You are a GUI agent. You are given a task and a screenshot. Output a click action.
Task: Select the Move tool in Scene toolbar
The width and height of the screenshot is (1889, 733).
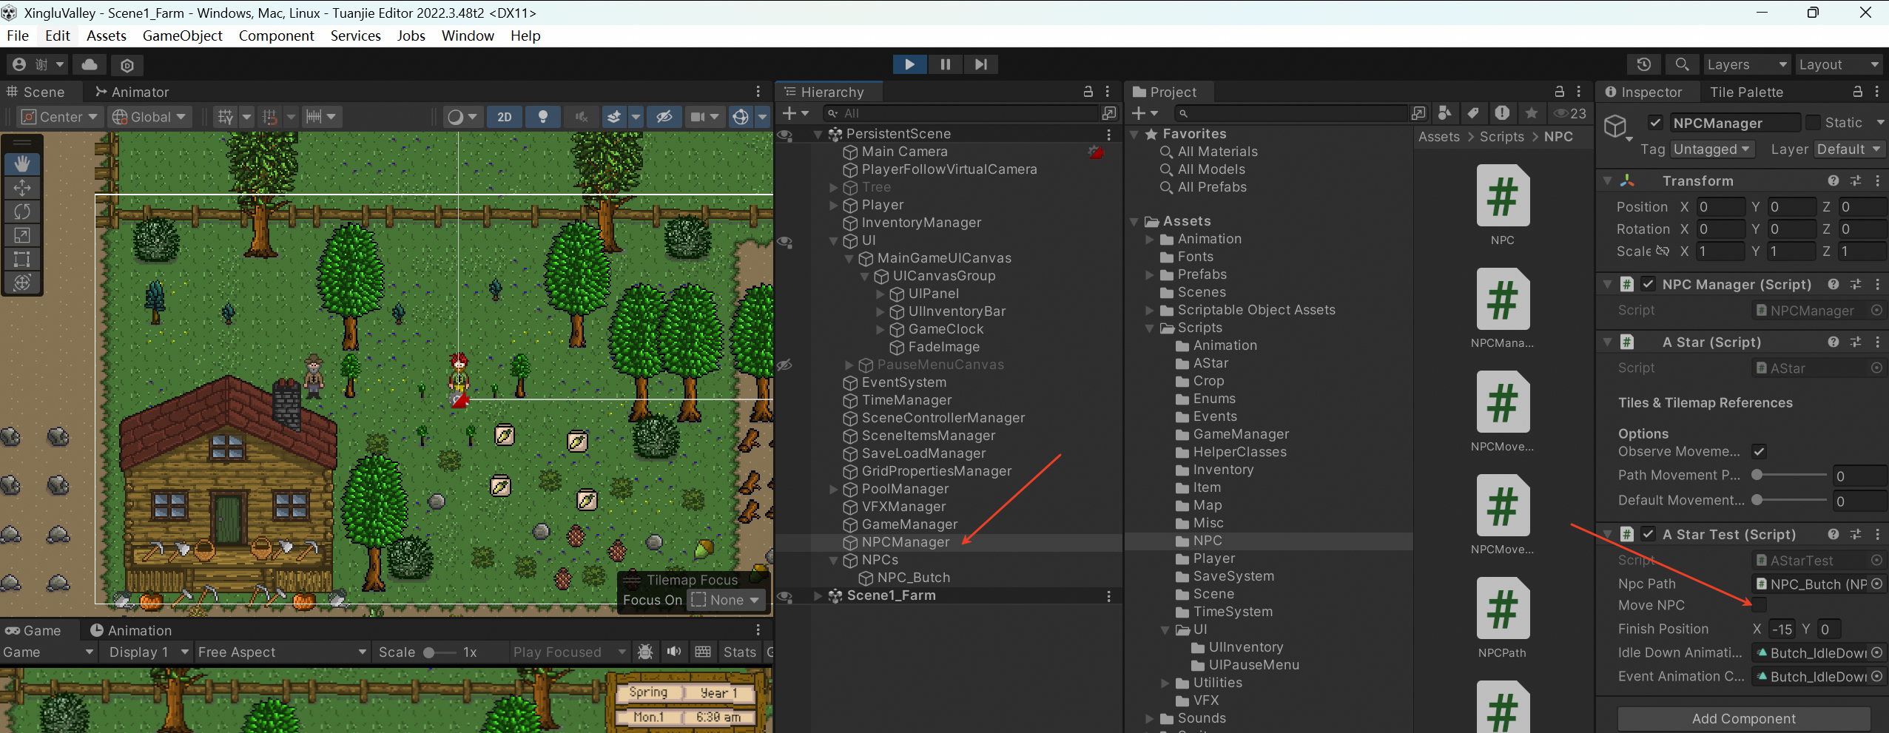[22, 188]
